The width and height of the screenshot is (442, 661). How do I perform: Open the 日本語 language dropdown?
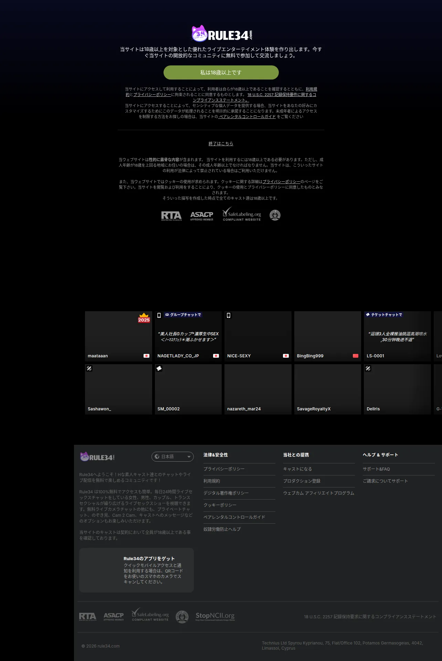pos(172,457)
